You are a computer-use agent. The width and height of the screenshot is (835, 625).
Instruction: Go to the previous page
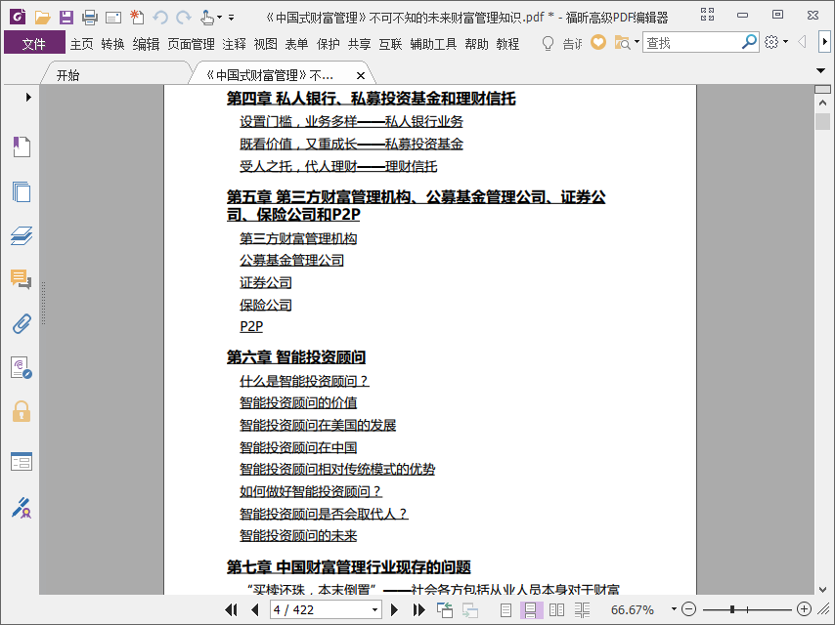pyautogui.click(x=254, y=609)
